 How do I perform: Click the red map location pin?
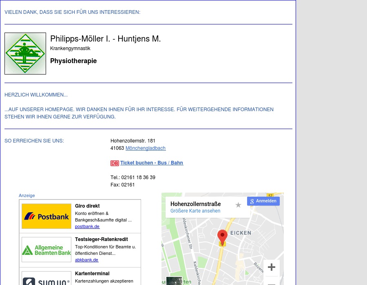(x=222, y=236)
